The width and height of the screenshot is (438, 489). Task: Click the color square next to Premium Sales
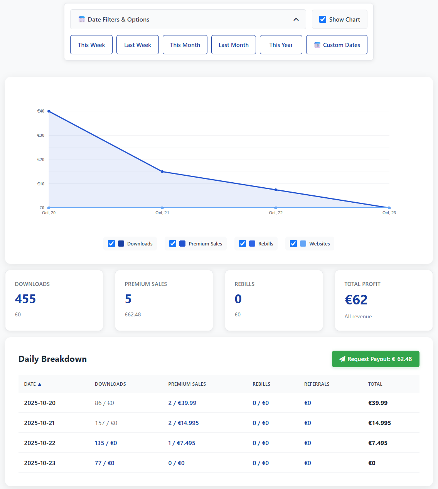[182, 244]
